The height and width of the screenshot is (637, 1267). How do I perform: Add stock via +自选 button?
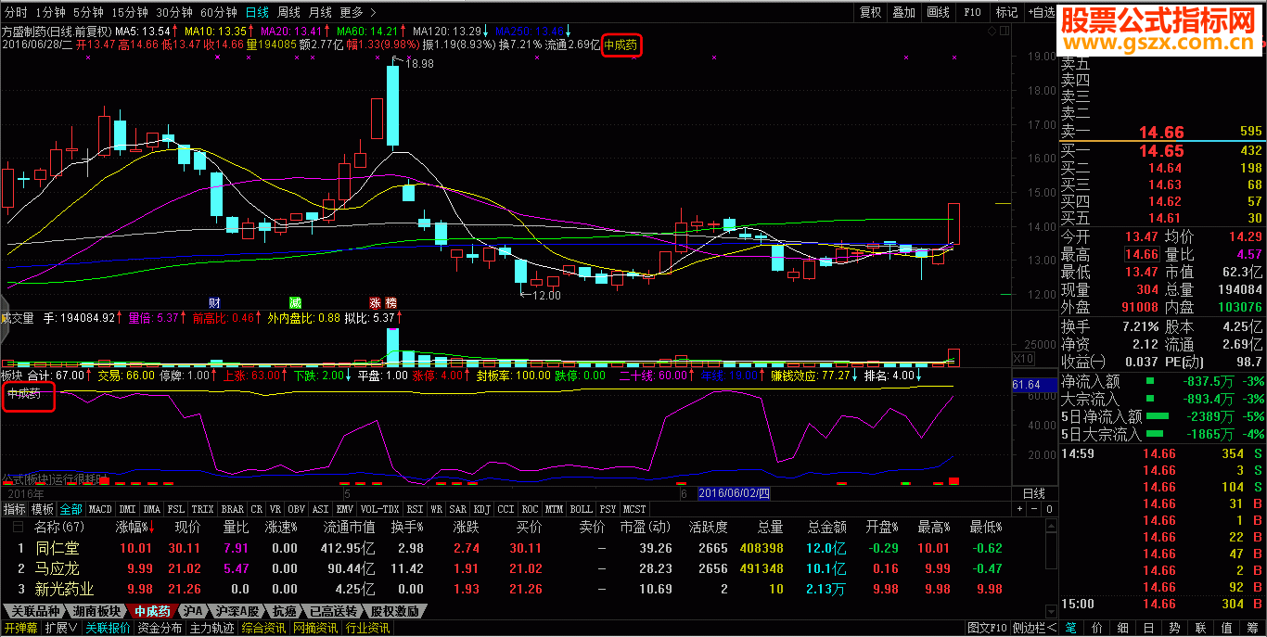pos(1042,12)
